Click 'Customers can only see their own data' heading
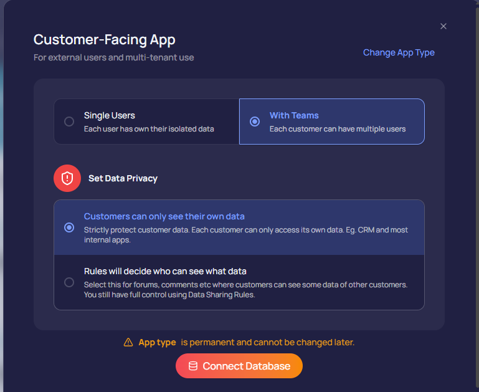Viewport: 479px width, 392px height. coord(164,216)
